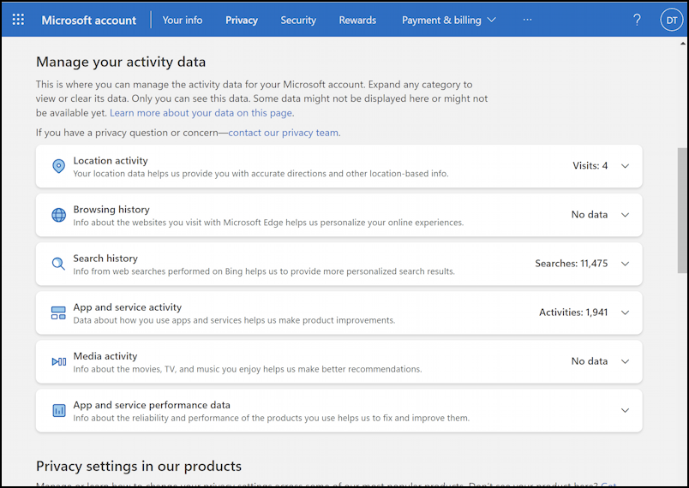The image size is (689, 488).
Task: Switch to the Security tab
Action: click(x=298, y=21)
